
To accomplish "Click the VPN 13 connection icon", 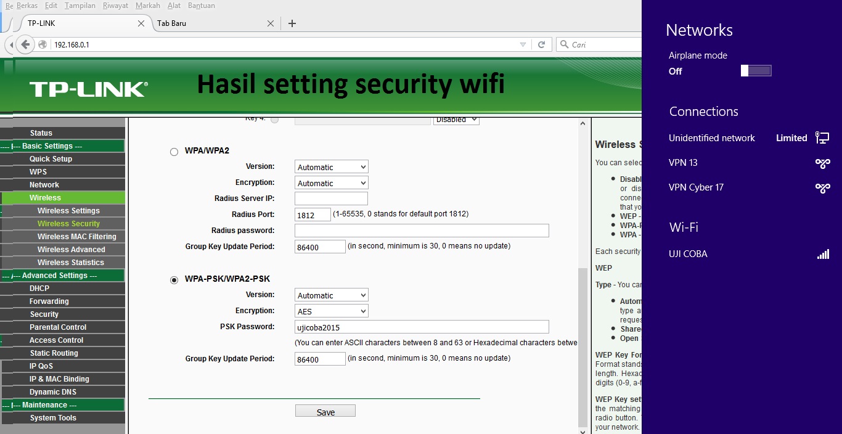I will pyautogui.click(x=823, y=163).
